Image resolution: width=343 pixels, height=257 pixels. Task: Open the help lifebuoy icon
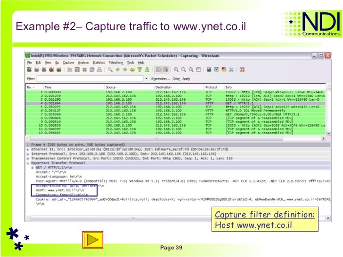point(242,70)
